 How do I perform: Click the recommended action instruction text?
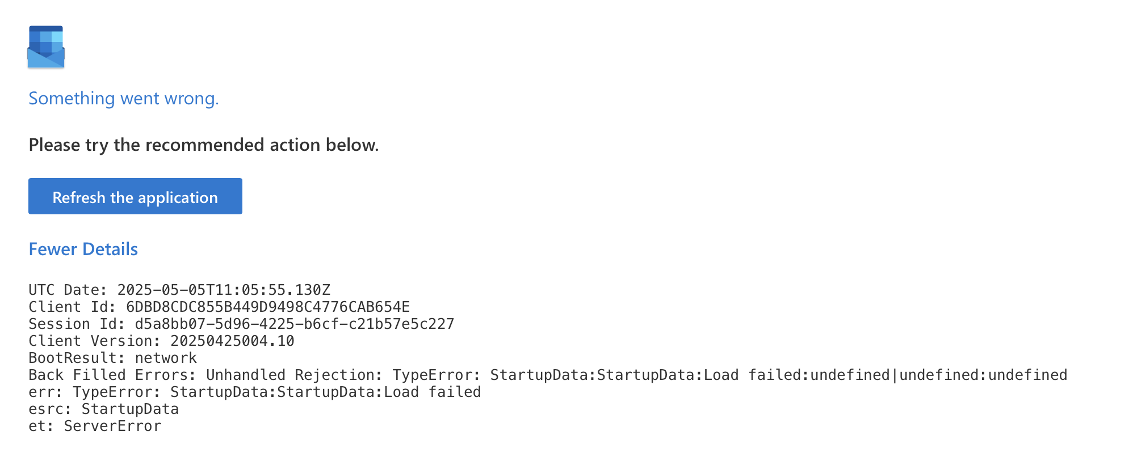(x=204, y=145)
